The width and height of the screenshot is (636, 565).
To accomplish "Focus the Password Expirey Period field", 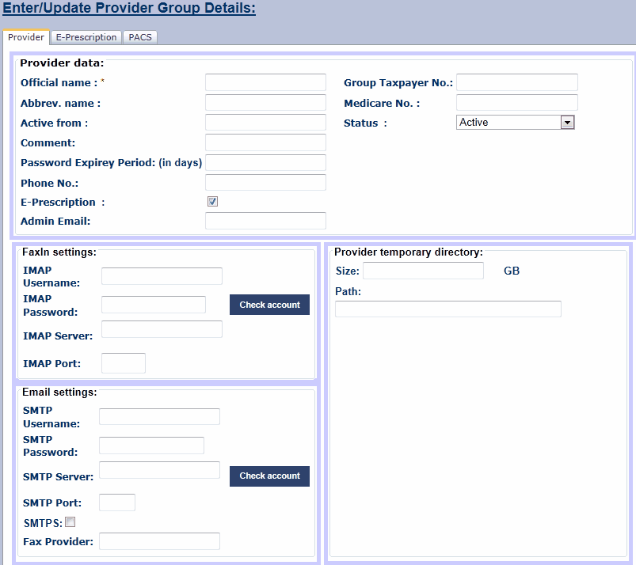I will pyautogui.click(x=265, y=163).
